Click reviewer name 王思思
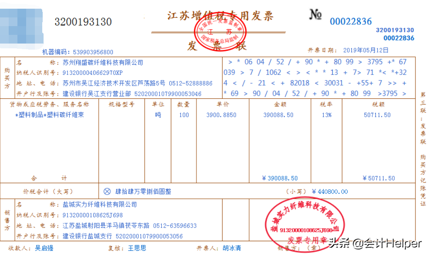This screenshot has width=429, height=256. click(x=137, y=248)
